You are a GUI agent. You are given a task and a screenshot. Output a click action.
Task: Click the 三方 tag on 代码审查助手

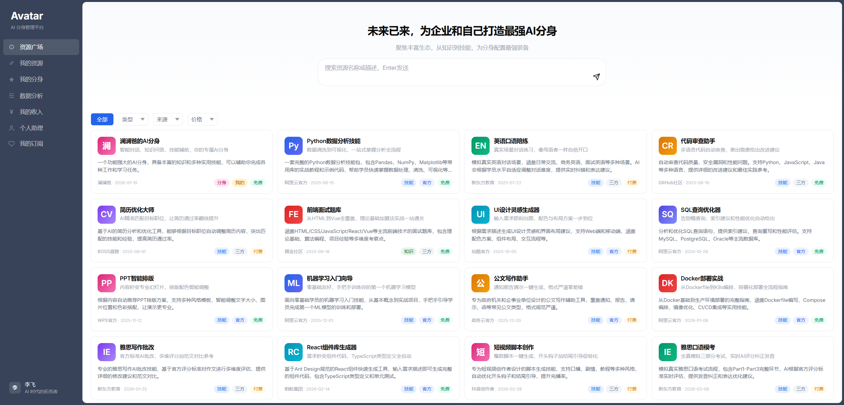(801, 183)
